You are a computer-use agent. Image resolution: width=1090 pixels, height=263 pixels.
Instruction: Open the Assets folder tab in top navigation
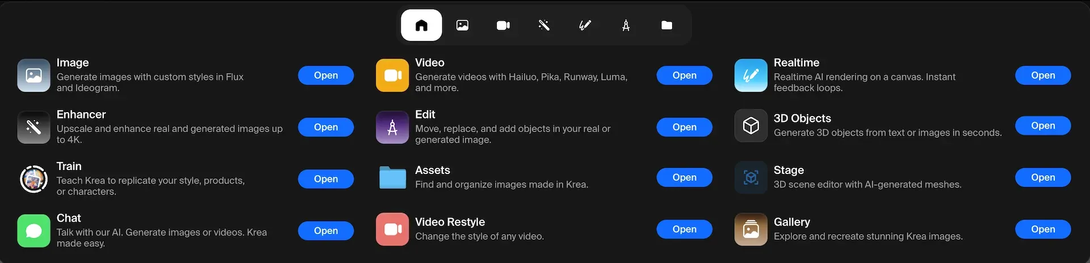point(666,25)
